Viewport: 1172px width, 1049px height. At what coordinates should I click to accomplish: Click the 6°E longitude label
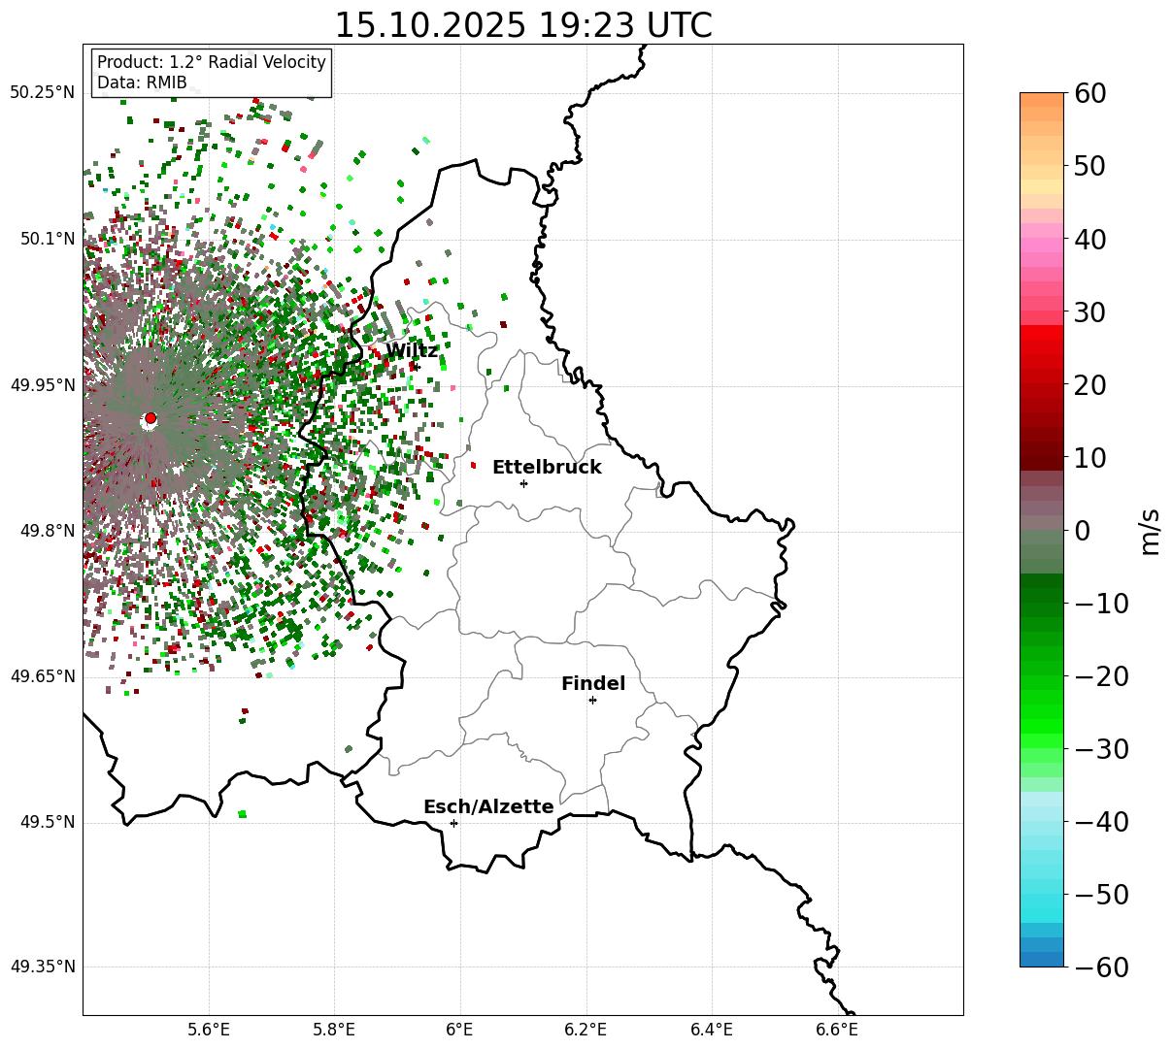click(x=460, y=1031)
